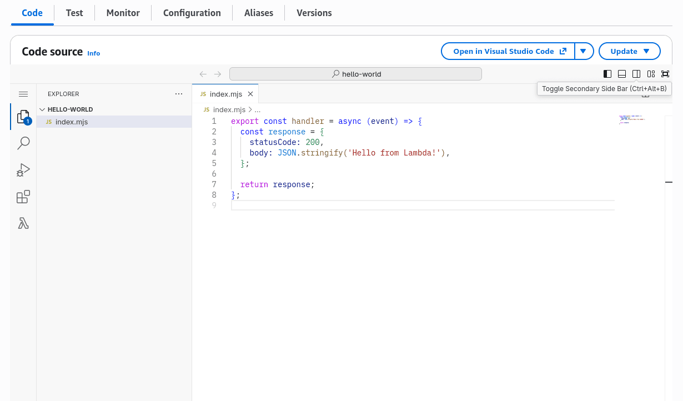Click the 'async' keyword on line 1

click(350, 121)
